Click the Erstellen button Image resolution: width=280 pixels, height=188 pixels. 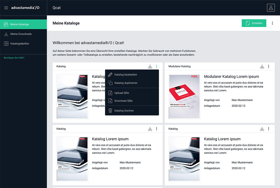[x=254, y=23]
